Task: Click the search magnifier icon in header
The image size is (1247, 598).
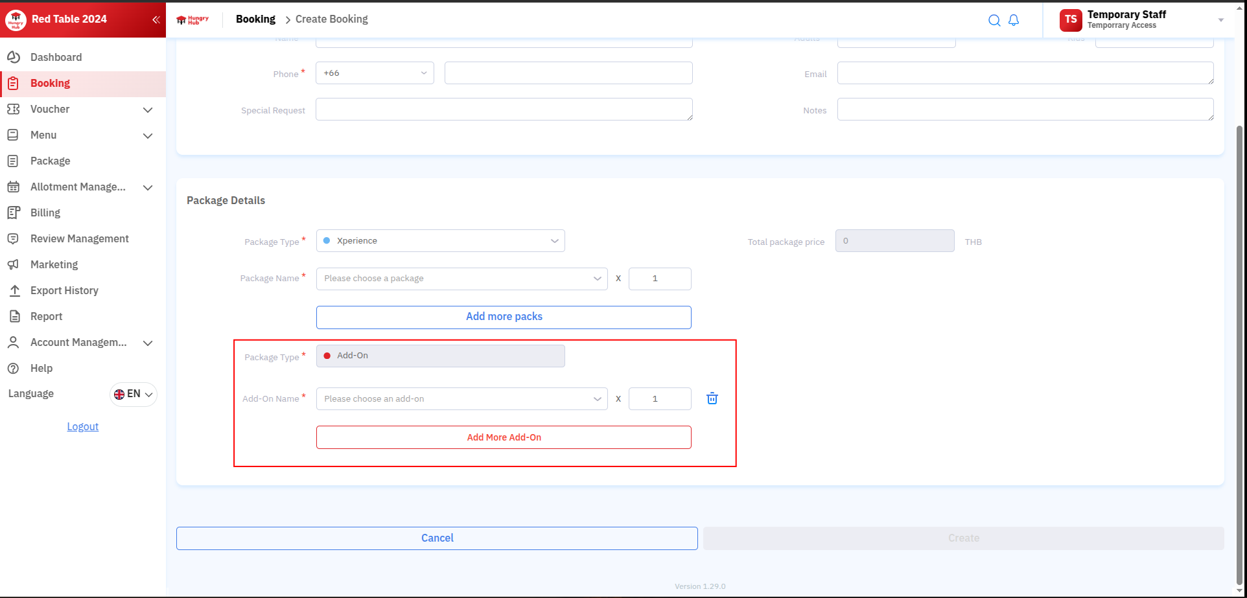Action: [x=994, y=20]
